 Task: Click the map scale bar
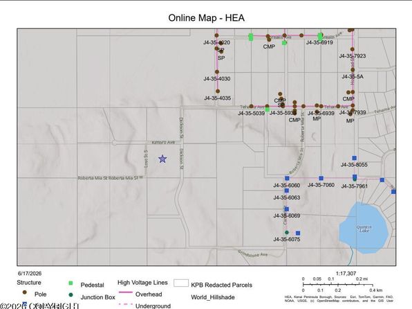tap(337, 285)
